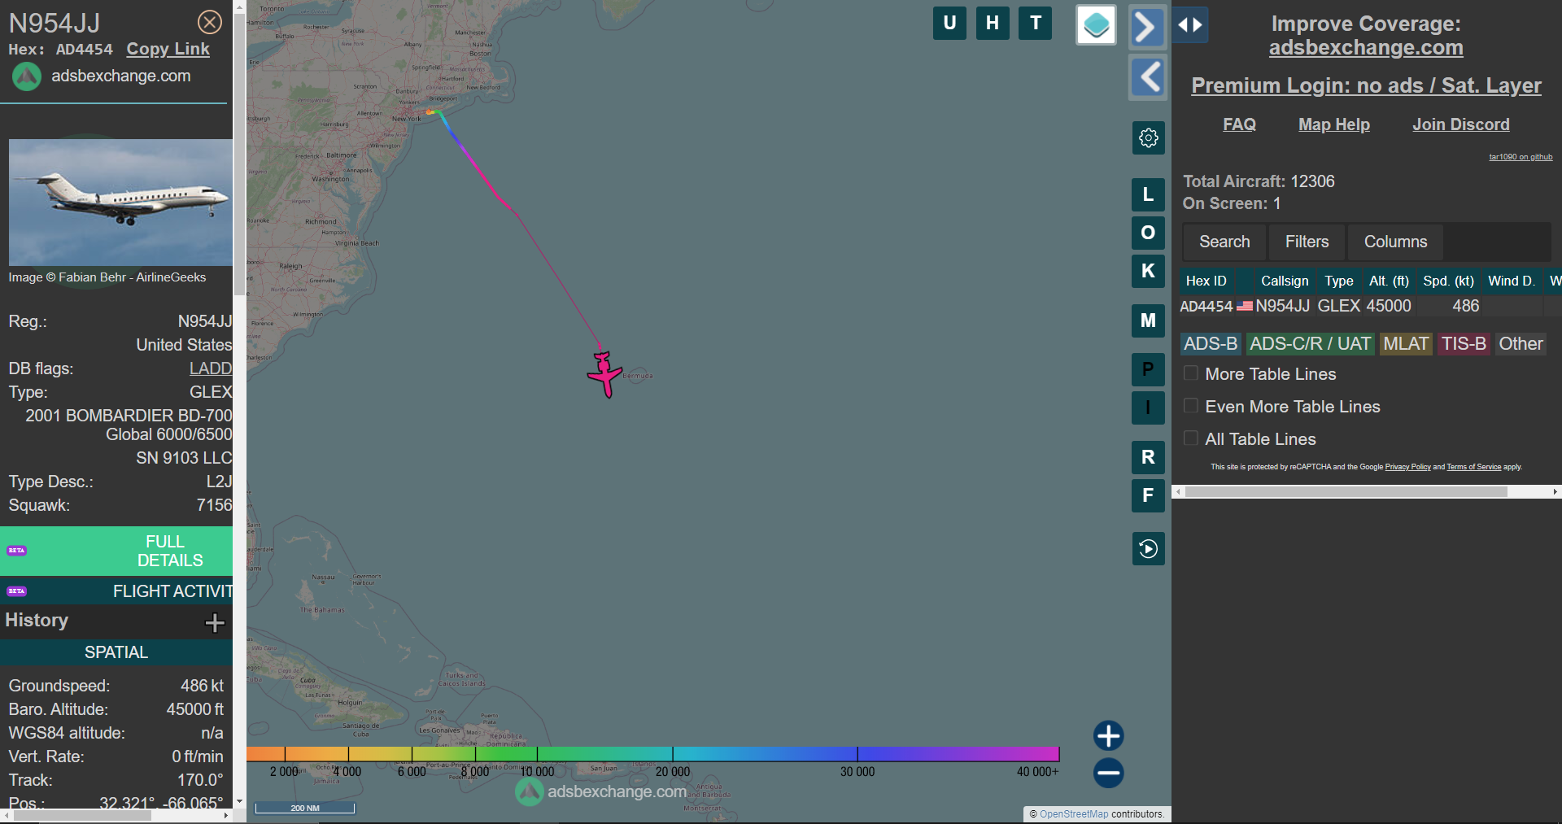Click the P map button
This screenshot has height=824, width=1562.
(x=1148, y=369)
